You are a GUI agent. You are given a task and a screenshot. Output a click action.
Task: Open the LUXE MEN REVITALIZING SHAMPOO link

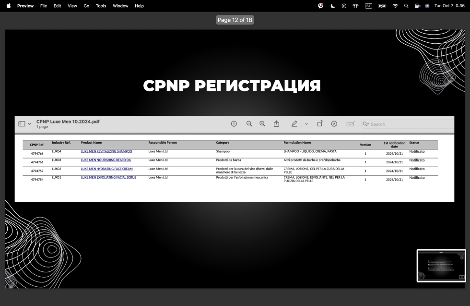click(x=106, y=151)
